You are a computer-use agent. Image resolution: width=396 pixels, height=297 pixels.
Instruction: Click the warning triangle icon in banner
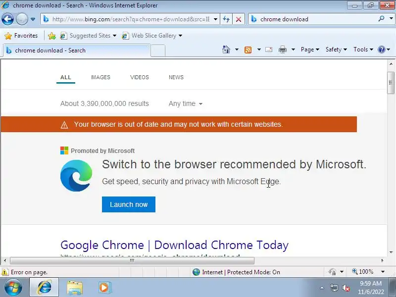click(64, 125)
